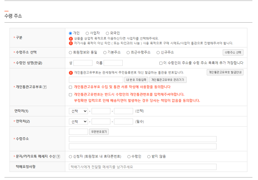Choose 신규주소 address option
The width and height of the screenshot is (258, 180).
[158, 52]
